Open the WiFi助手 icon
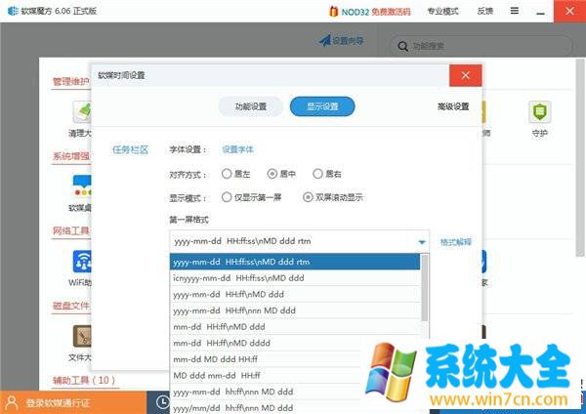 coord(82,262)
